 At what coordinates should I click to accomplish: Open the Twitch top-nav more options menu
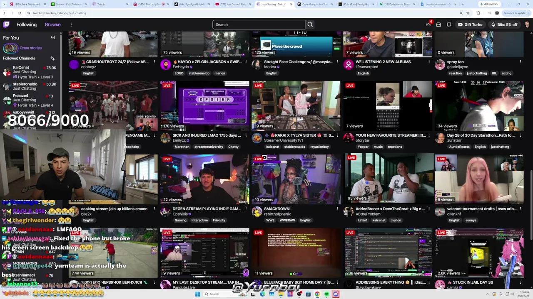pyautogui.click(x=71, y=25)
